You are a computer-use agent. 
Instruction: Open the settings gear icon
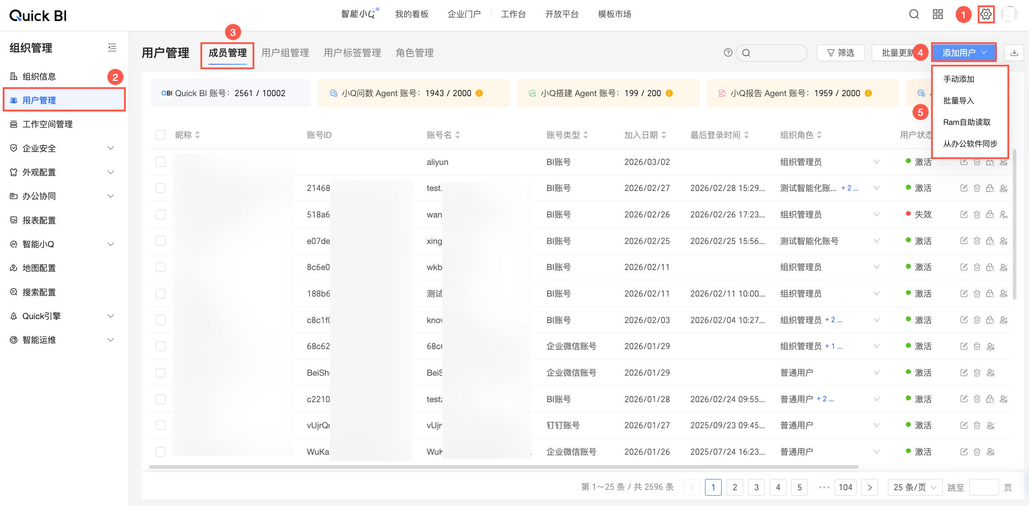986,14
